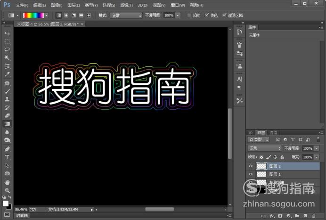Open the gradient picker dropdown arrow
Image resolution: width=326 pixels, height=220 pixels.
coord(47,16)
